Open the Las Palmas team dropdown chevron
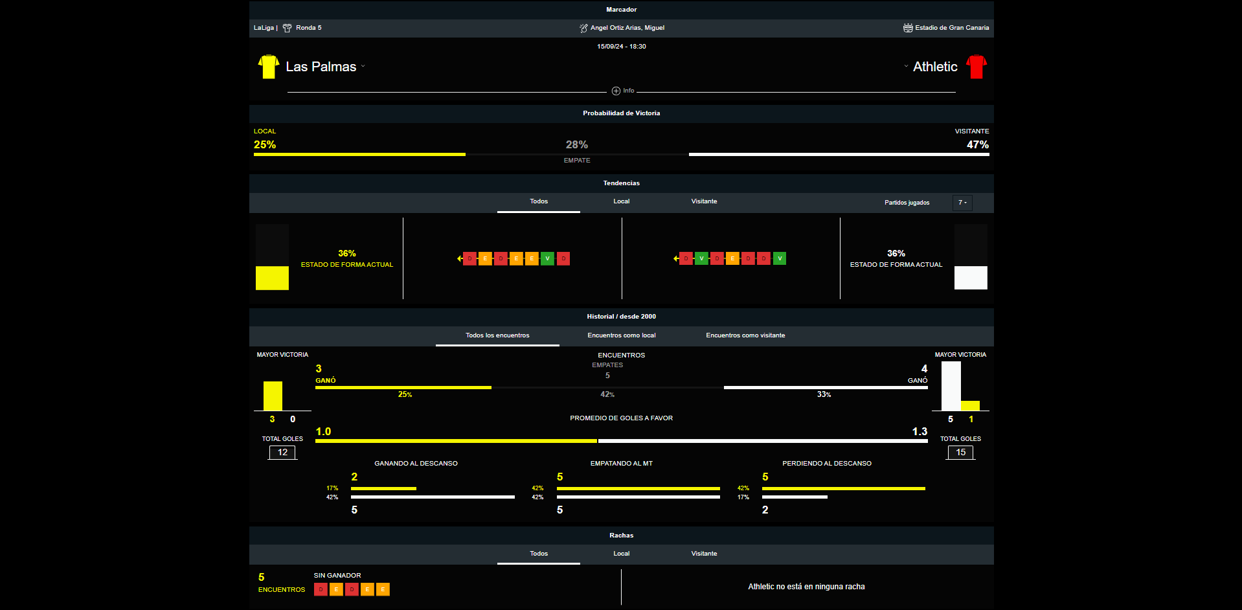 point(363,66)
